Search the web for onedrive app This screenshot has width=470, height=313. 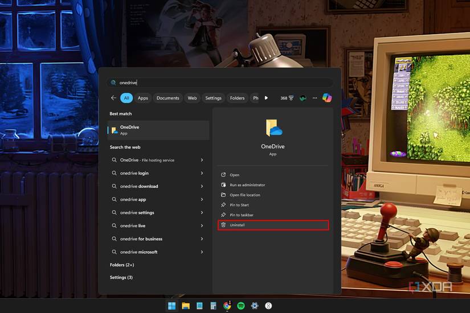click(x=133, y=200)
